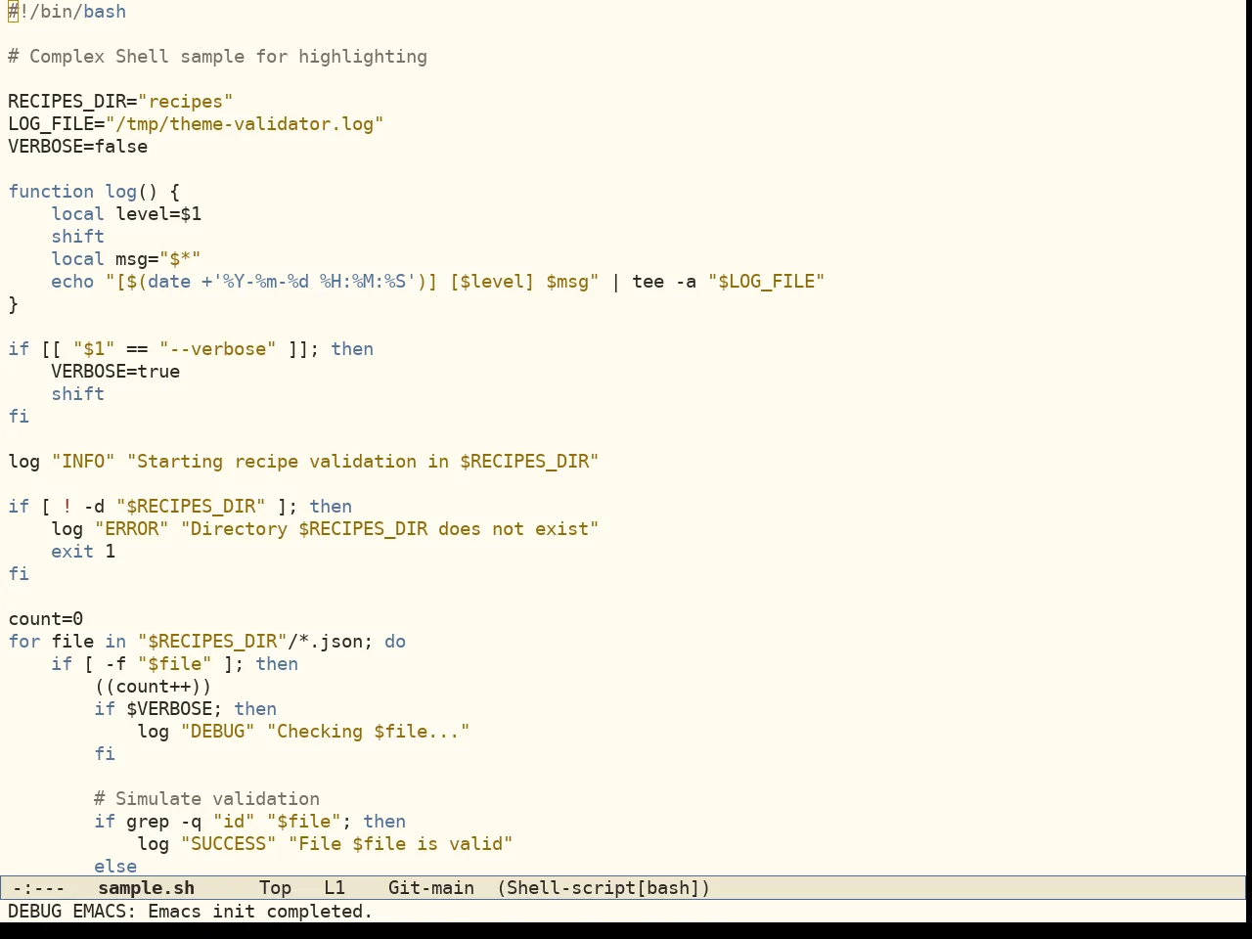Click the sample.sh buffer name in mode line
Screen dimensions: 1252x939
(146, 888)
